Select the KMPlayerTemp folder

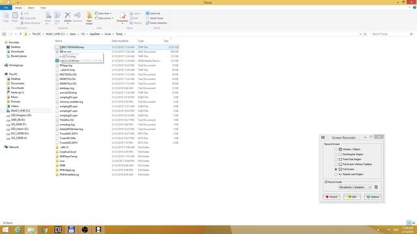68,156
